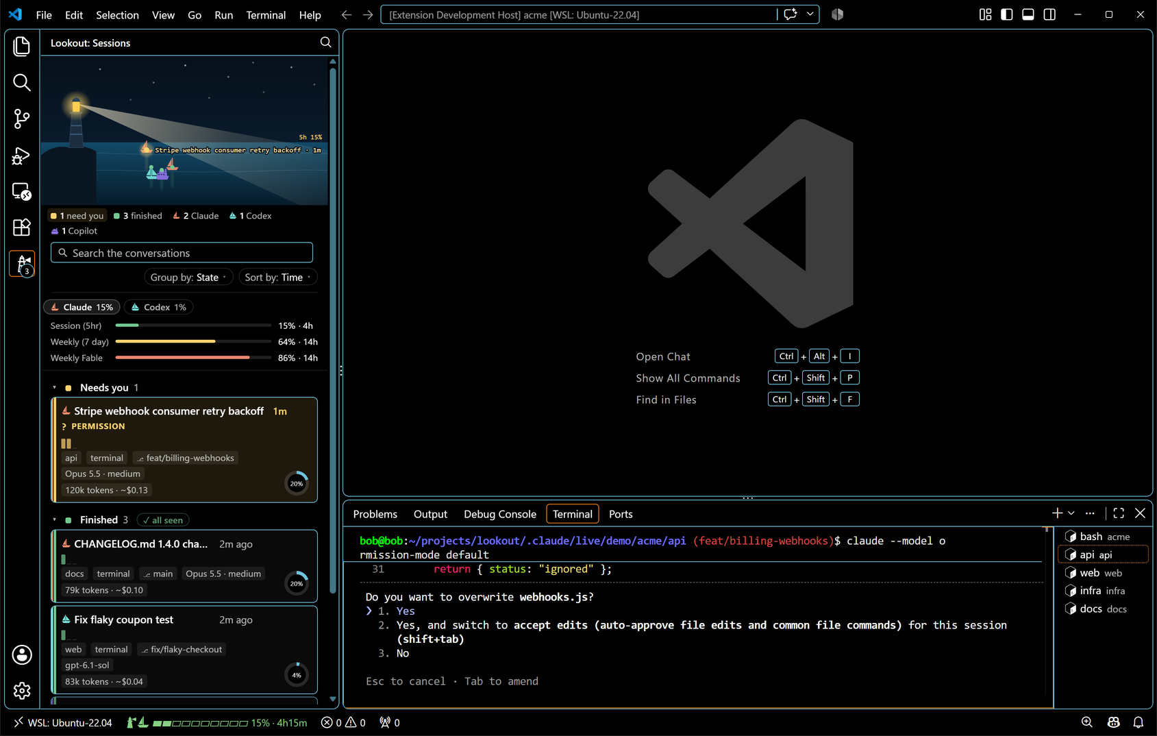Open Extensions view
The width and height of the screenshot is (1157, 736).
[x=22, y=228]
